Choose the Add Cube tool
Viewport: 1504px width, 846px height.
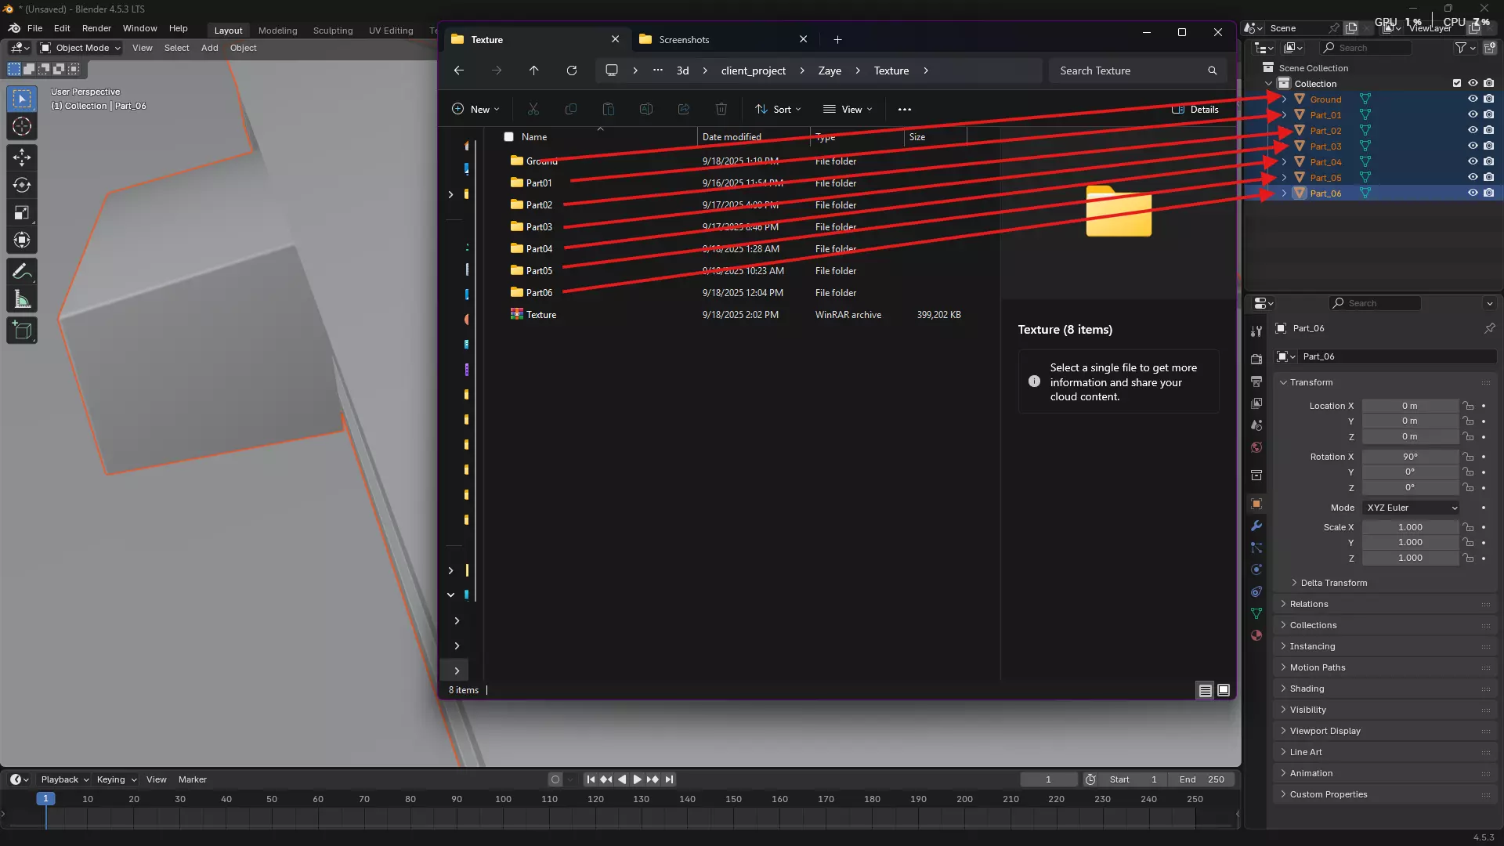(22, 331)
